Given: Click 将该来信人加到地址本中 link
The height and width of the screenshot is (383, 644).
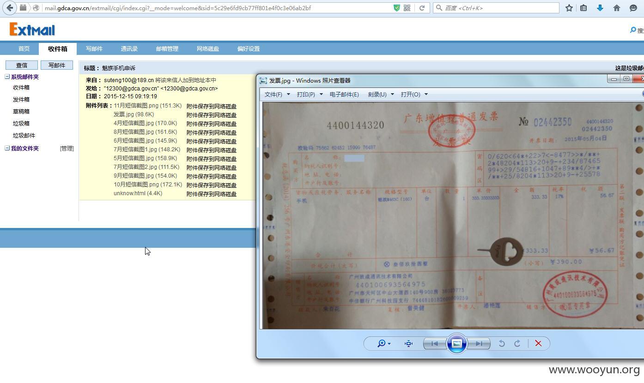Looking at the screenshot, I should point(186,80).
